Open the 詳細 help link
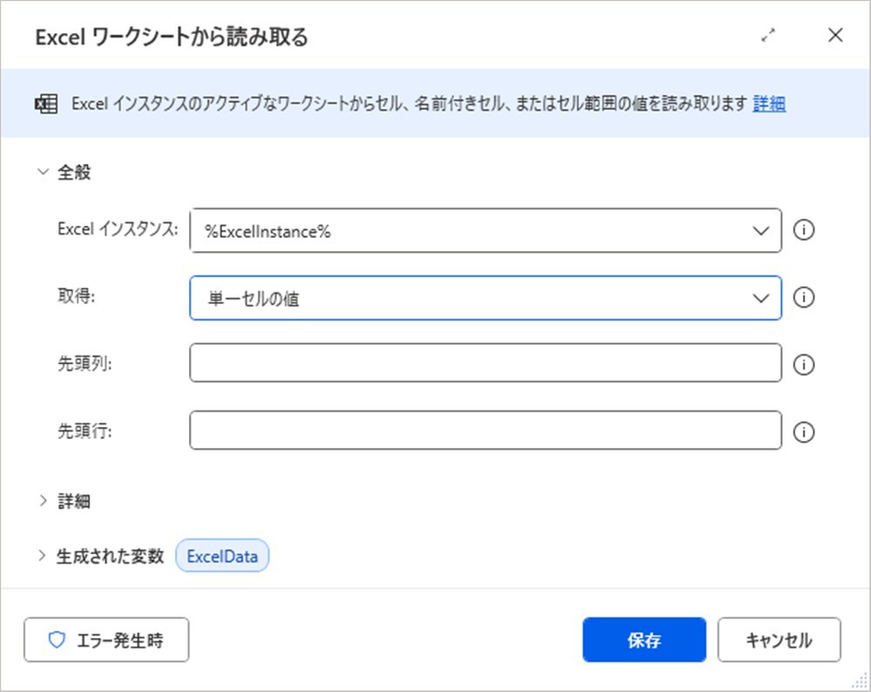The image size is (871, 692). pos(769,104)
